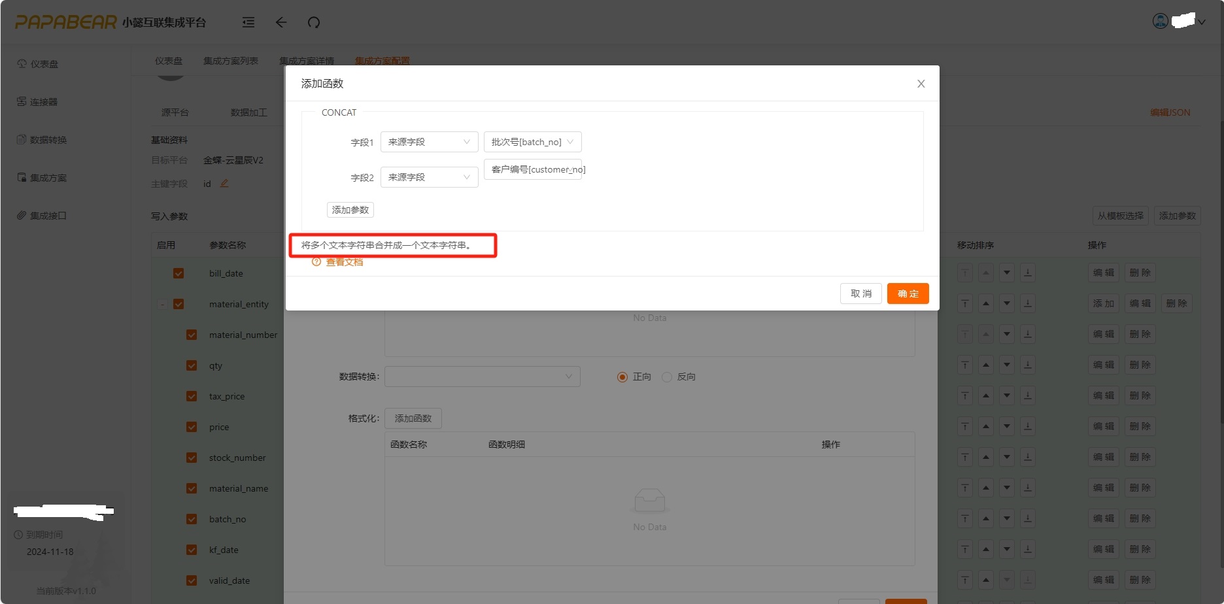Uncheck the tax_price checkbox
This screenshot has height=604, width=1224.
pos(192,396)
